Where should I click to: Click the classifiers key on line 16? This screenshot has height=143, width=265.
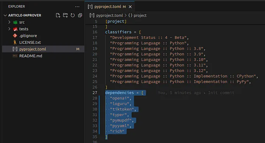pos(118,32)
